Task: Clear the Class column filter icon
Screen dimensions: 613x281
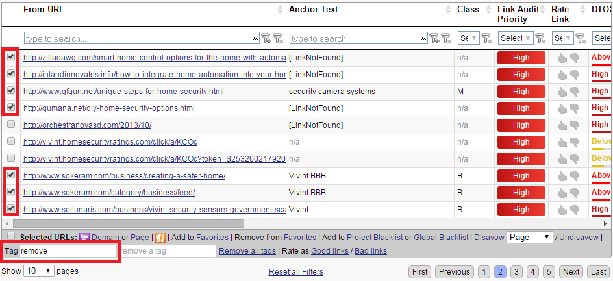Action: (x=486, y=38)
